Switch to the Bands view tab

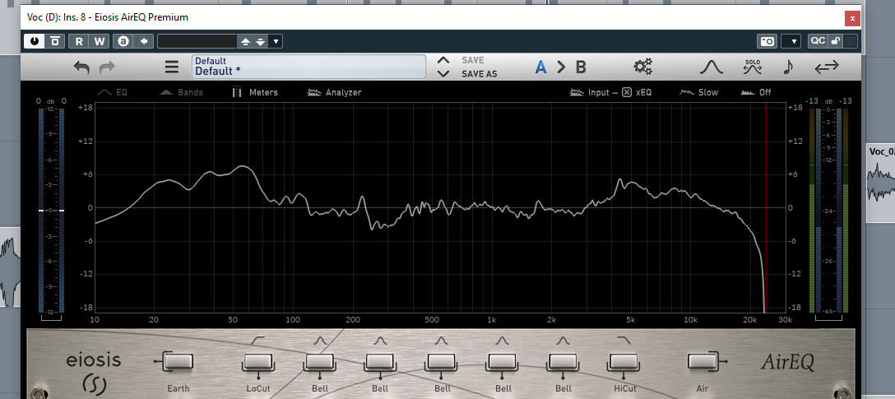point(181,92)
